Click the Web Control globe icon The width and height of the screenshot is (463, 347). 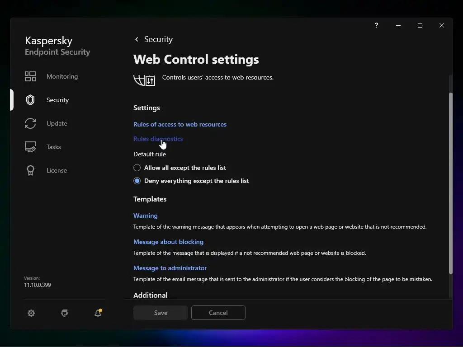(x=144, y=80)
